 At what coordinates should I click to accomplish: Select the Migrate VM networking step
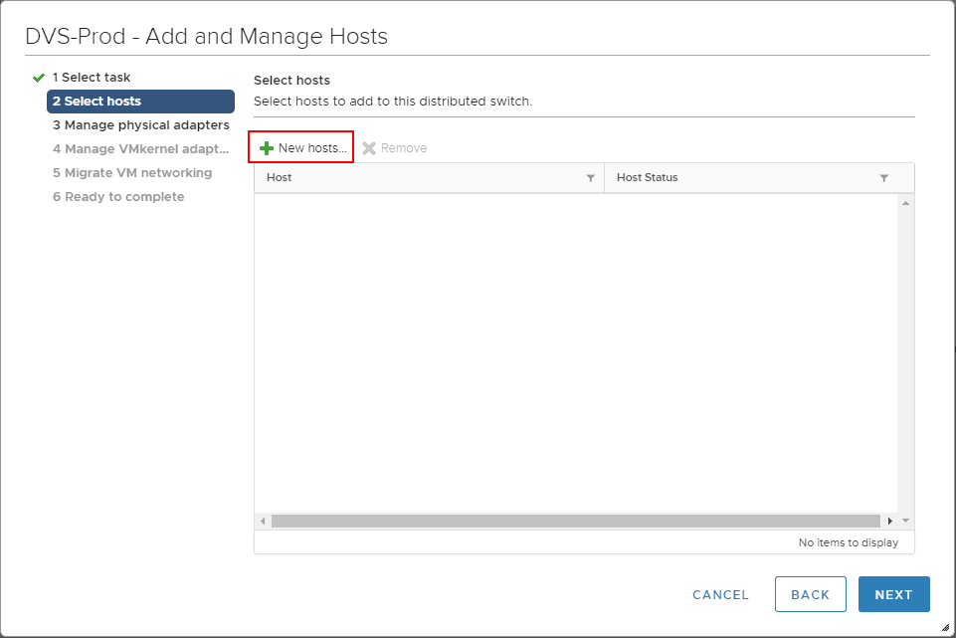click(x=132, y=172)
